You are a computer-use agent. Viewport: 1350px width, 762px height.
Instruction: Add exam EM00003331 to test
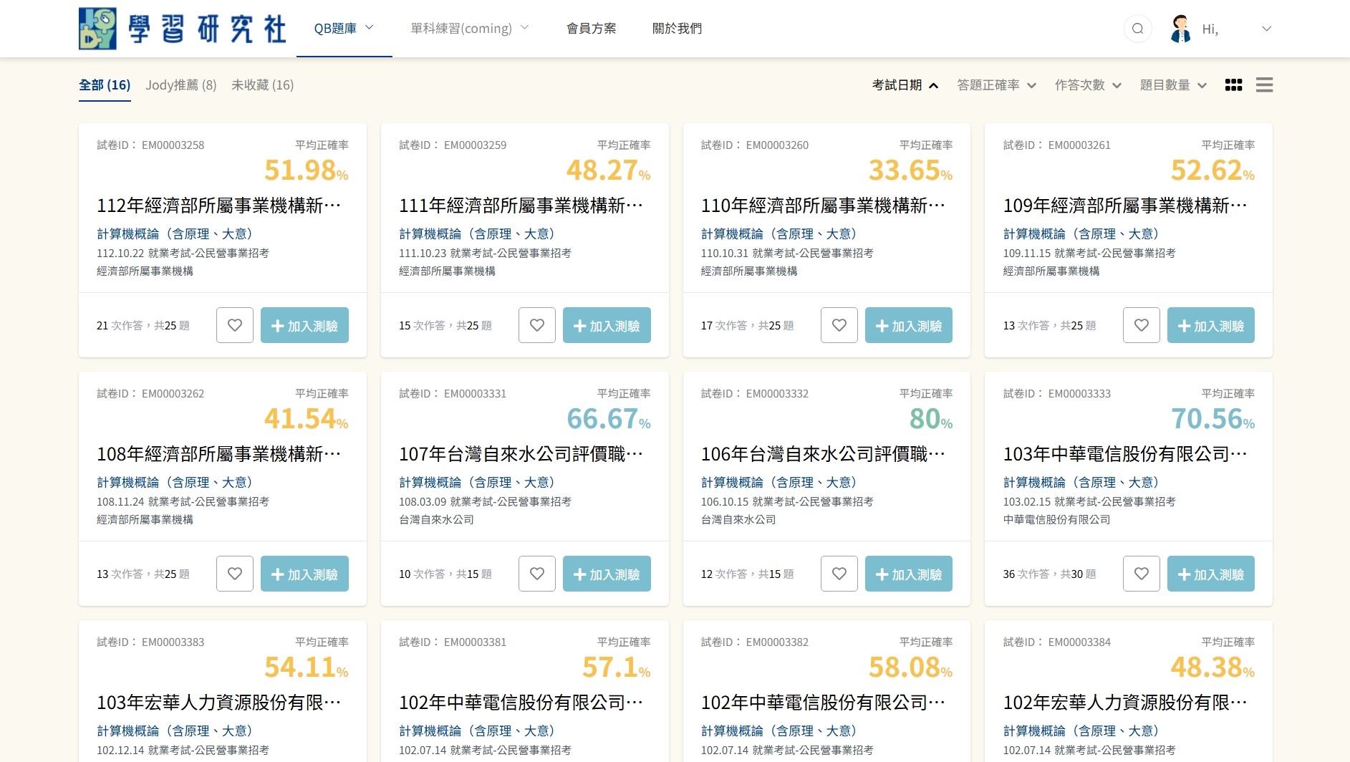click(607, 574)
